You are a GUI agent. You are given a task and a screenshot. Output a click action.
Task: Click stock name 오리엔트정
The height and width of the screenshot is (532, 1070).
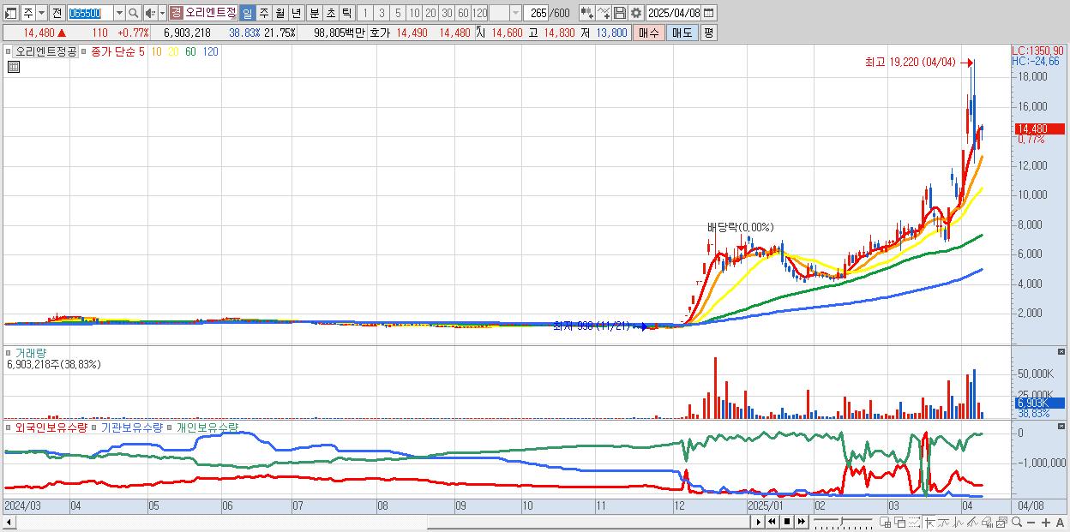point(210,13)
